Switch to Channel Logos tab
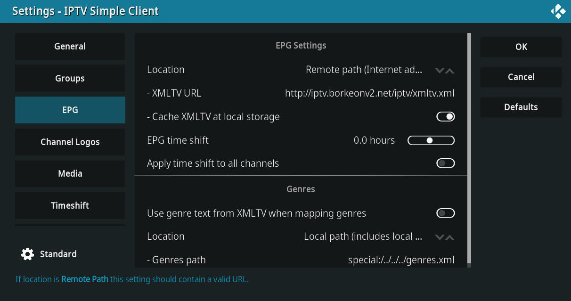This screenshot has height=301, width=571. [x=70, y=142]
